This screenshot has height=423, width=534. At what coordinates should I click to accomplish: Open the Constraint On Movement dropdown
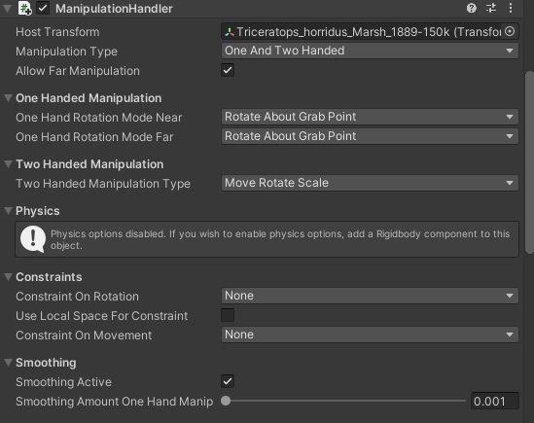tap(370, 335)
